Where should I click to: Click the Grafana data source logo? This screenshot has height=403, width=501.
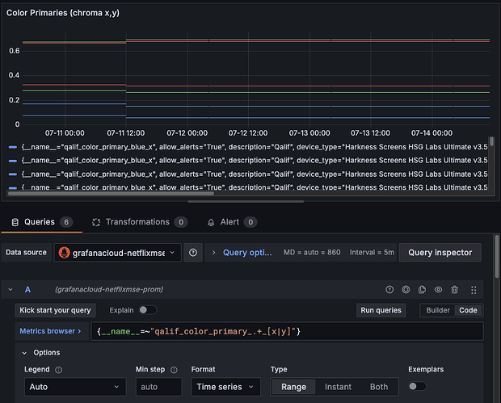64,253
